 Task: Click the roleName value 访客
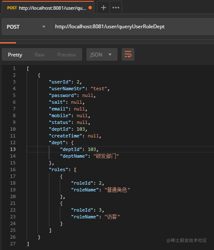(112, 217)
